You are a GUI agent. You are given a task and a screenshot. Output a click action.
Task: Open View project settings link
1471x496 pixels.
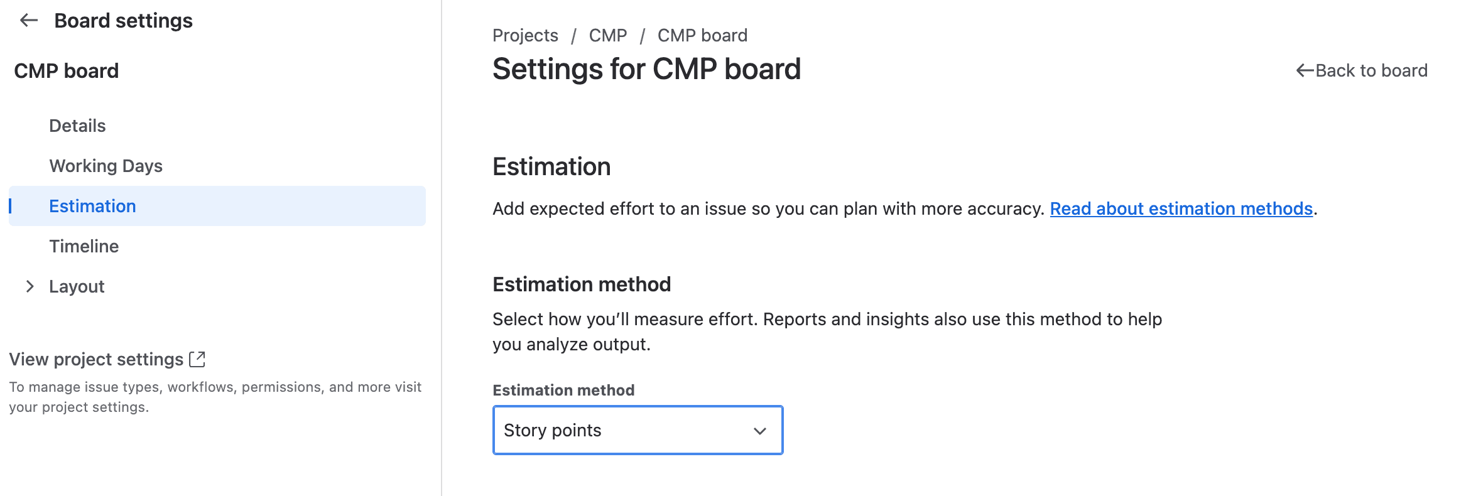coord(96,359)
